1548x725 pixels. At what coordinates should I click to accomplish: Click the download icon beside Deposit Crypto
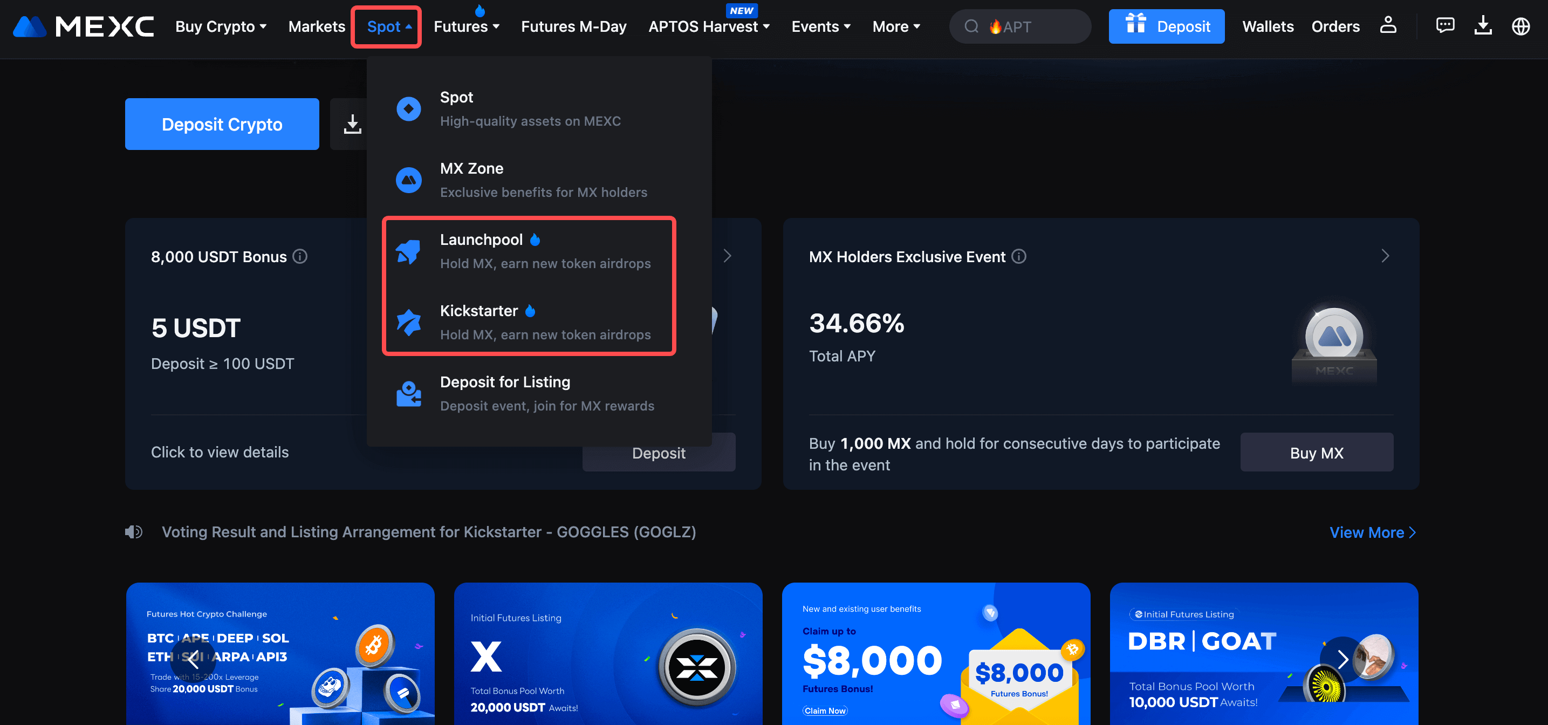tap(352, 125)
